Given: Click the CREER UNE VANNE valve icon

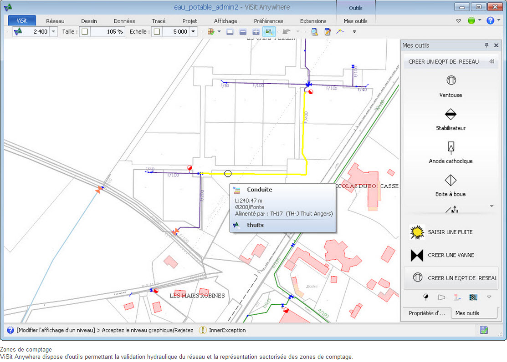Looking at the screenshot, I should coord(417,255).
